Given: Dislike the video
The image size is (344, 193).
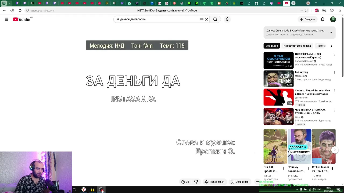Looking at the screenshot, I should pyautogui.click(x=196, y=182).
